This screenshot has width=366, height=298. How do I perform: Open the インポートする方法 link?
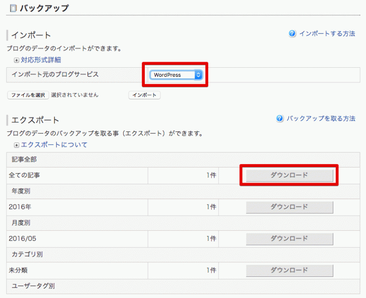tap(327, 34)
